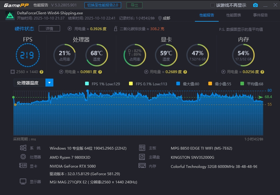Screen dimensions: 280x195
Task: Click the green average marker at the chart's left
Action: coord(13,97)
